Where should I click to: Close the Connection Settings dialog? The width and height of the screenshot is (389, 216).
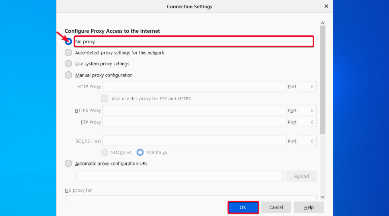(326, 6)
